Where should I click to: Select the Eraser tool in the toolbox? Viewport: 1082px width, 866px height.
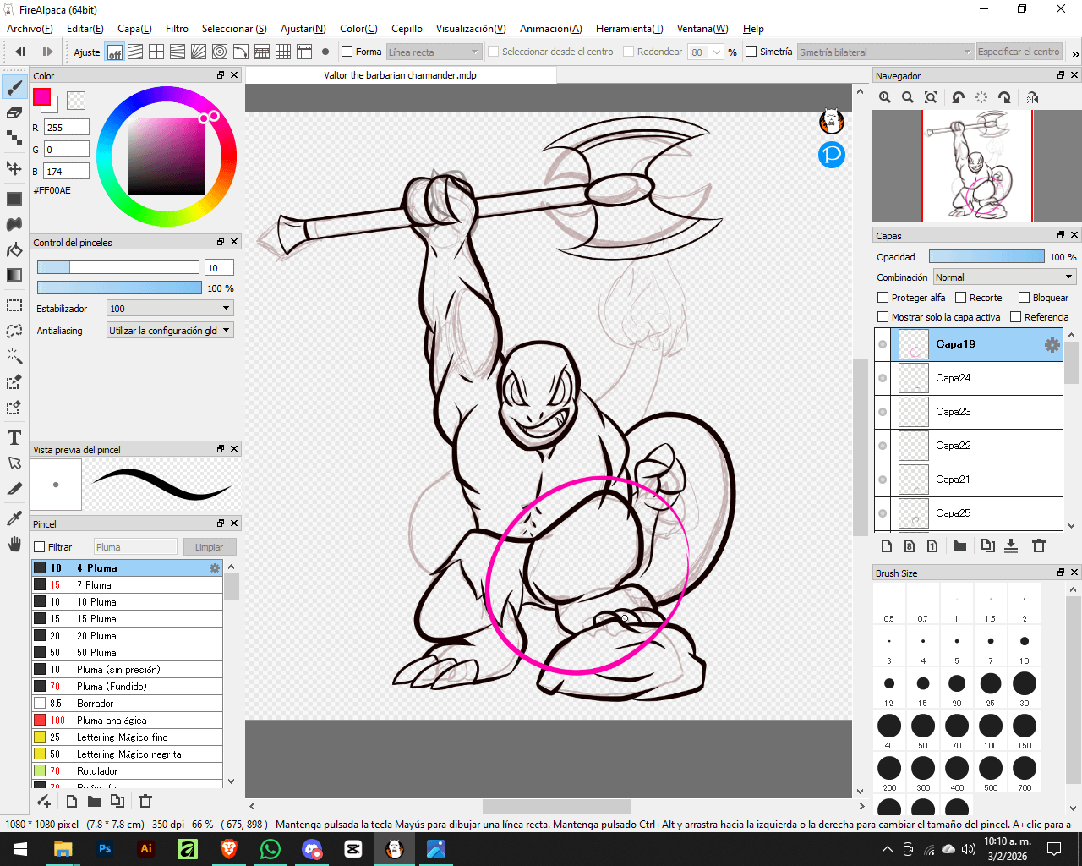click(x=14, y=112)
